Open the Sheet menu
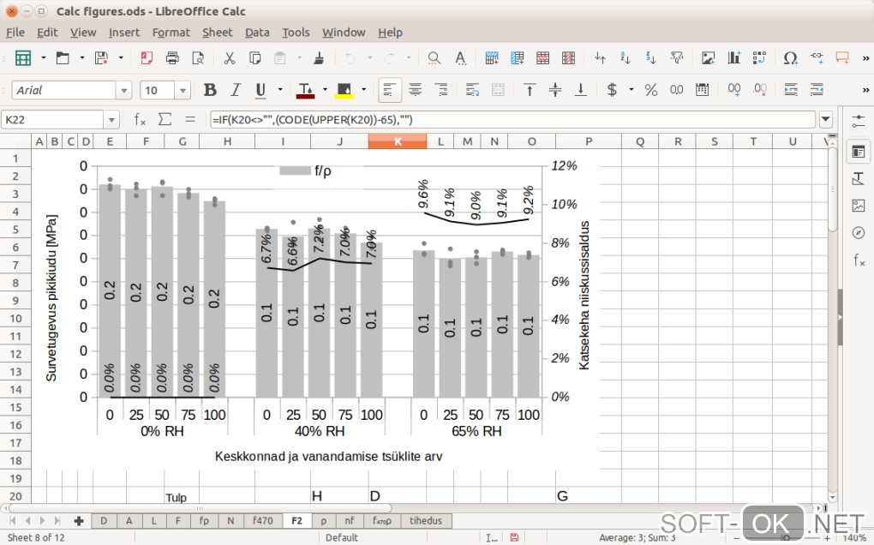The width and height of the screenshot is (874, 545). tap(217, 33)
